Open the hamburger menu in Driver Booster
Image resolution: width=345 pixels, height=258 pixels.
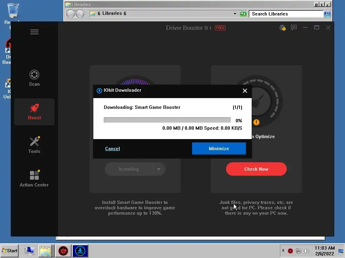[34, 32]
